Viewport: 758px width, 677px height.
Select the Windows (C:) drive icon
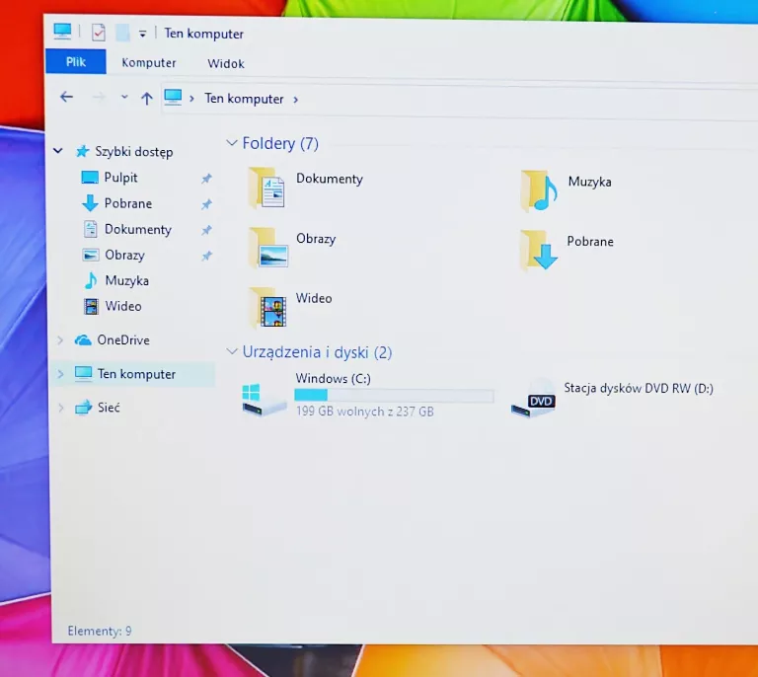click(264, 399)
